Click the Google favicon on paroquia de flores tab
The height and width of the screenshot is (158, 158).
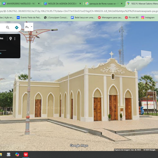pyautogui.click(x=87, y=3)
